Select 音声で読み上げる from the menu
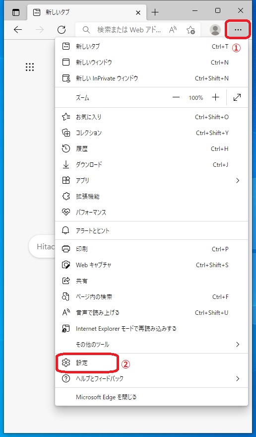The width and height of the screenshot is (256, 437). [151, 313]
